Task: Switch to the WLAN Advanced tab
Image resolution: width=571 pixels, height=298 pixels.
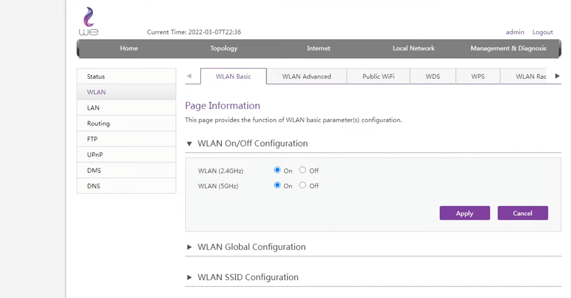Action: click(306, 76)
